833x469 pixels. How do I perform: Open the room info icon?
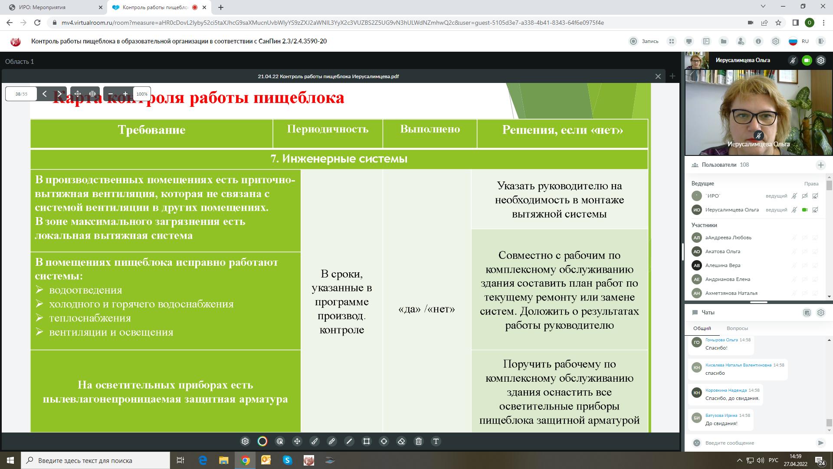click(x=758, y=41)
